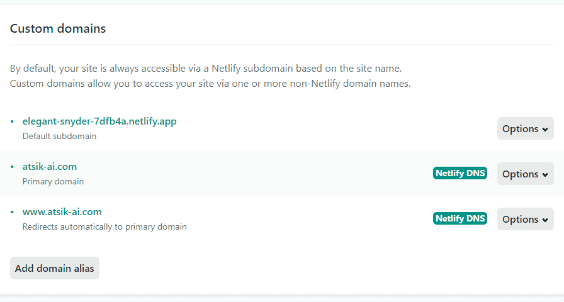This screenshot has width=564, height=302.
Task: Click the "By default, your site" description line
Action: point(205,68)
